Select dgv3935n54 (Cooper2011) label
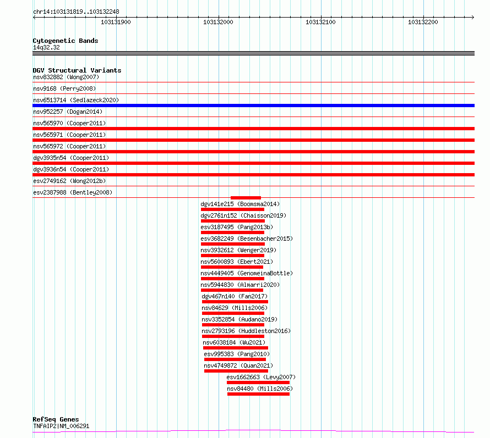The image size is (490, 438). [71, 158]
